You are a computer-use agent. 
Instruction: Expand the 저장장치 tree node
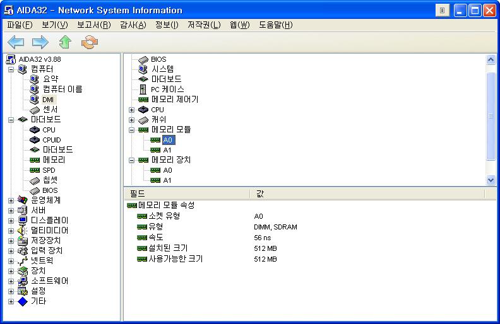[x=11, y=241]
